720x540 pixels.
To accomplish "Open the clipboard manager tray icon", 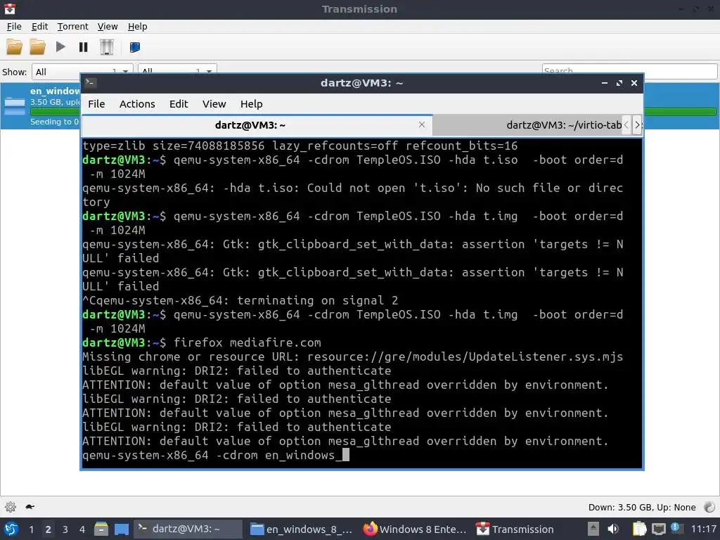I will coord(639,529).
